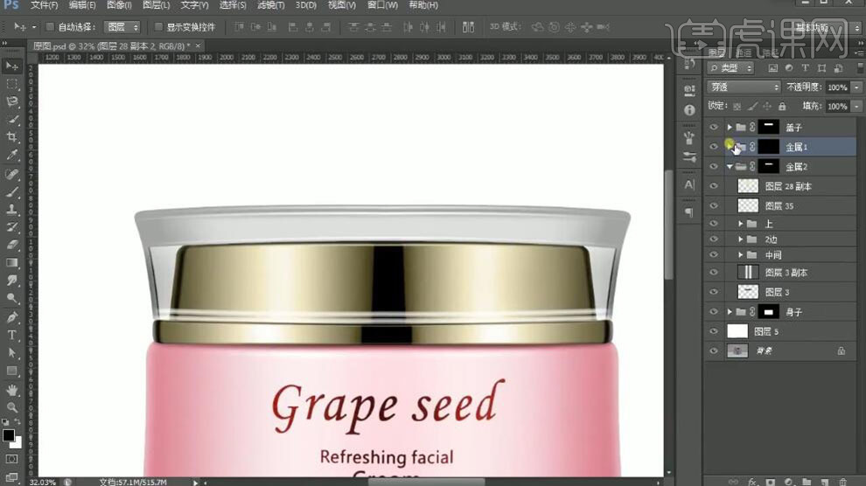The width and height of the screenshot is (866, 486).
Task: Open the blend mode 穿透 dropdown
Action: pyautogui.click(x=744, y=87)
